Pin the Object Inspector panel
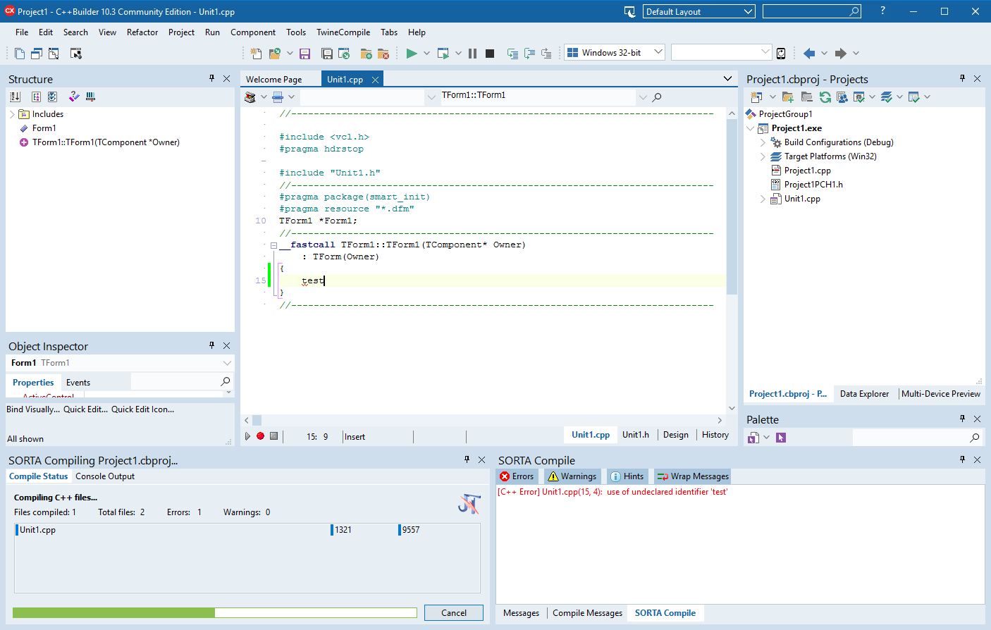 pyautogui.click(x=211, y=345)
